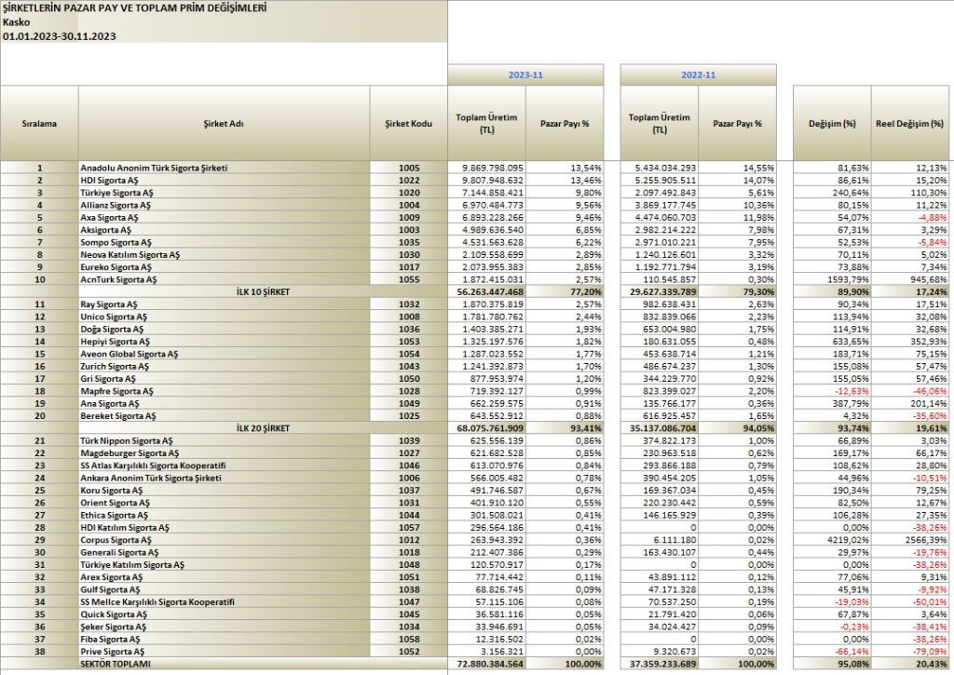Select the negative change "-66,14%"

[853, 652]
